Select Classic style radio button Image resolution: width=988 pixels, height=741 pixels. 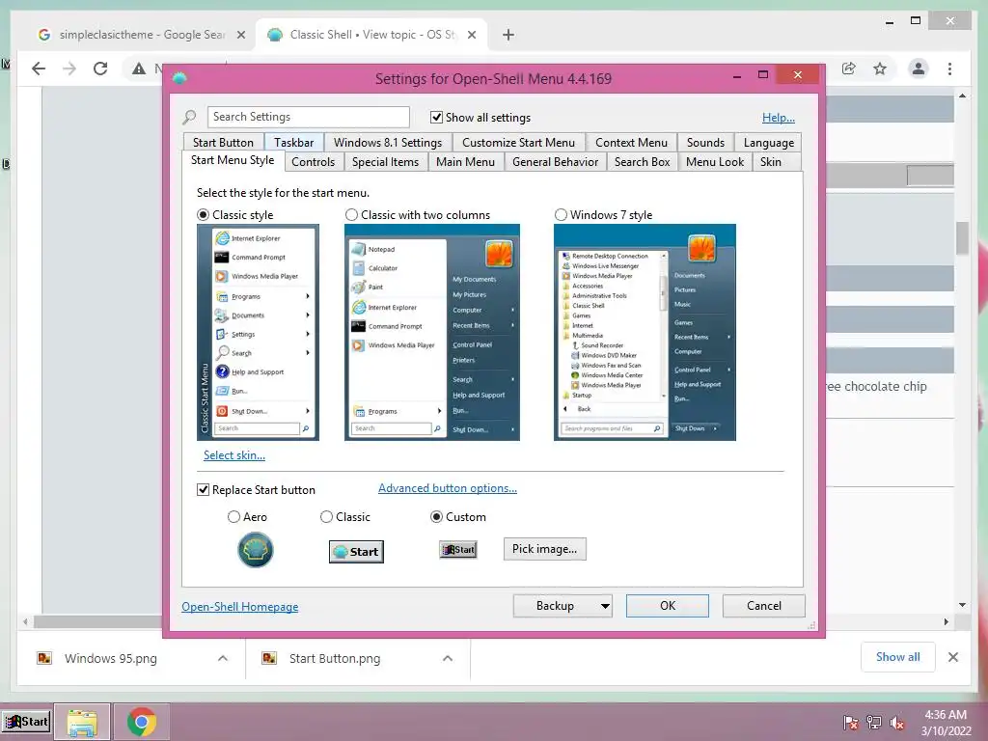[x=203, y=215]
